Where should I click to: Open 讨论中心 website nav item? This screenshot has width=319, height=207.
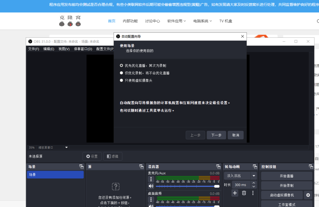click(x=152, y=21)
